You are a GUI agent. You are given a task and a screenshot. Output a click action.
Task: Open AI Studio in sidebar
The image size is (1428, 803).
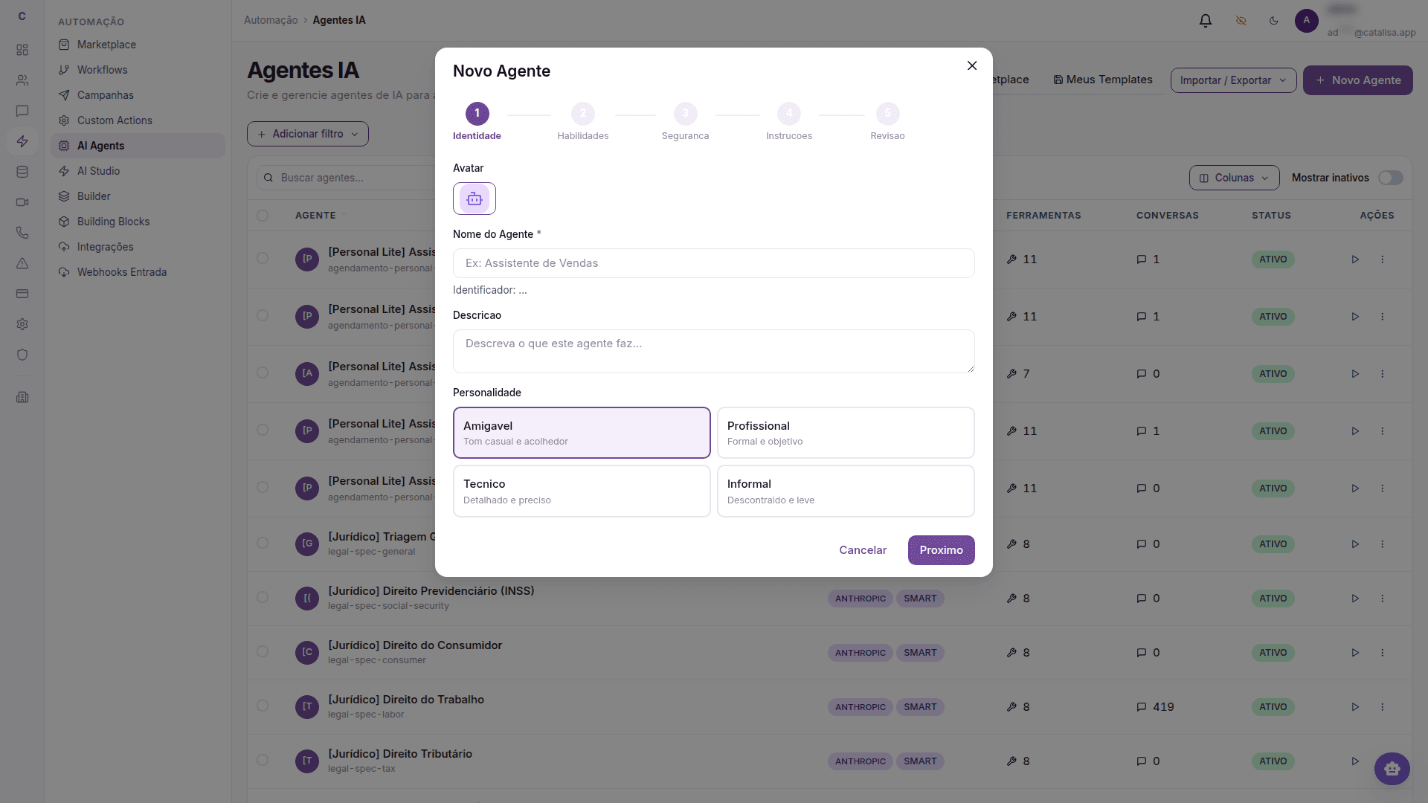(138, 171)
